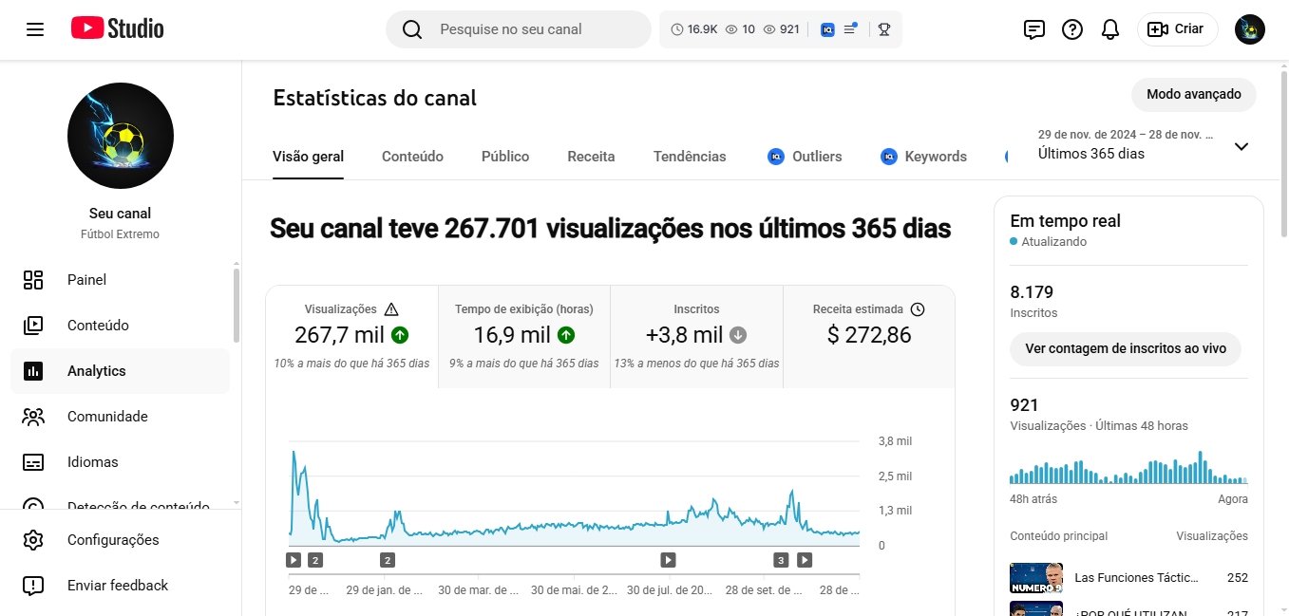The image size is (1289, 616).
Task: Switch to the Público tab
Action: click(x=505, y=157)
